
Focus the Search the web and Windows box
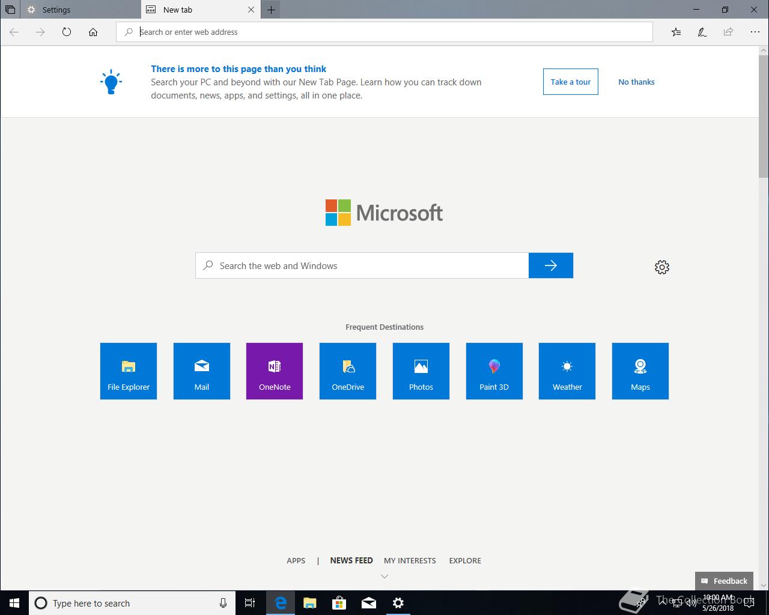pos(362,265)
